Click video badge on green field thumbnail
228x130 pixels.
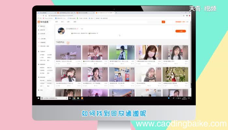click(x=133, y=47)
